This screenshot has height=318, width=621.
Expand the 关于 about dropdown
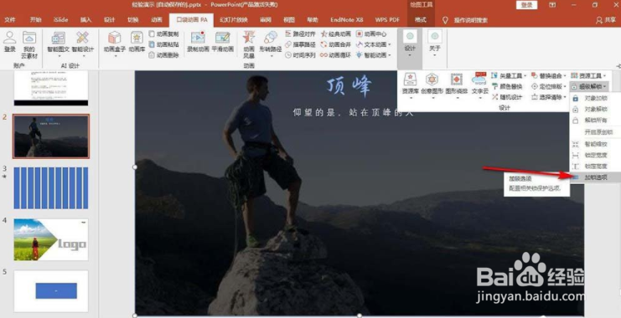pyautogui.click(x=434, y=44)
